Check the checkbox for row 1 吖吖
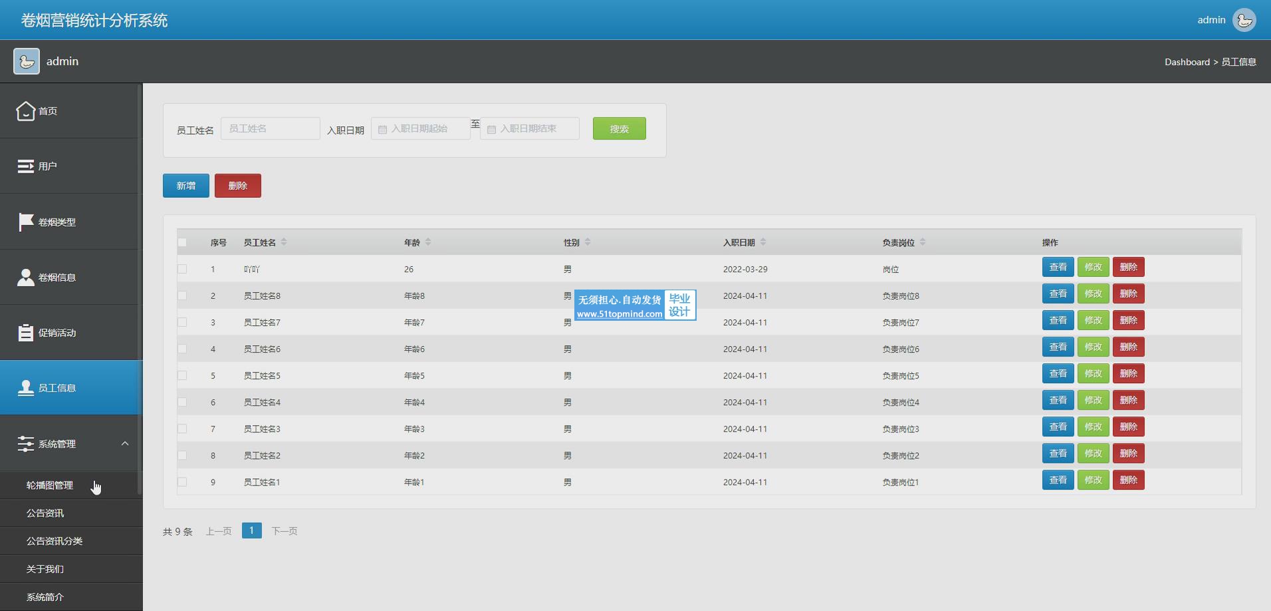 pyautogui.click(x=182, y=269)
